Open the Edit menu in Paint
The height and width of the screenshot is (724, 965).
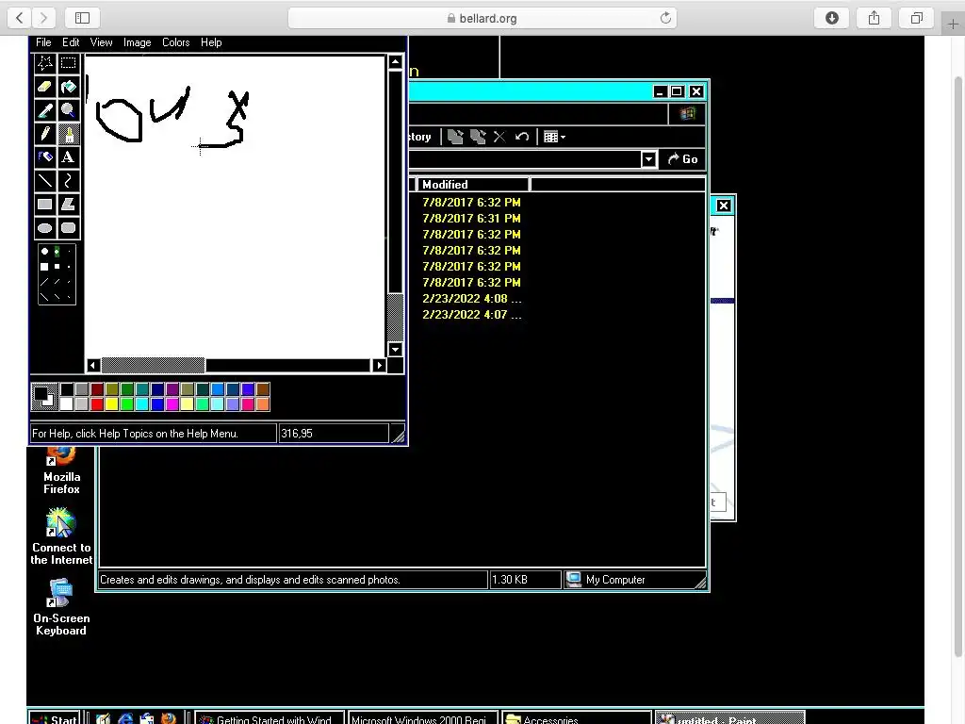71,42
